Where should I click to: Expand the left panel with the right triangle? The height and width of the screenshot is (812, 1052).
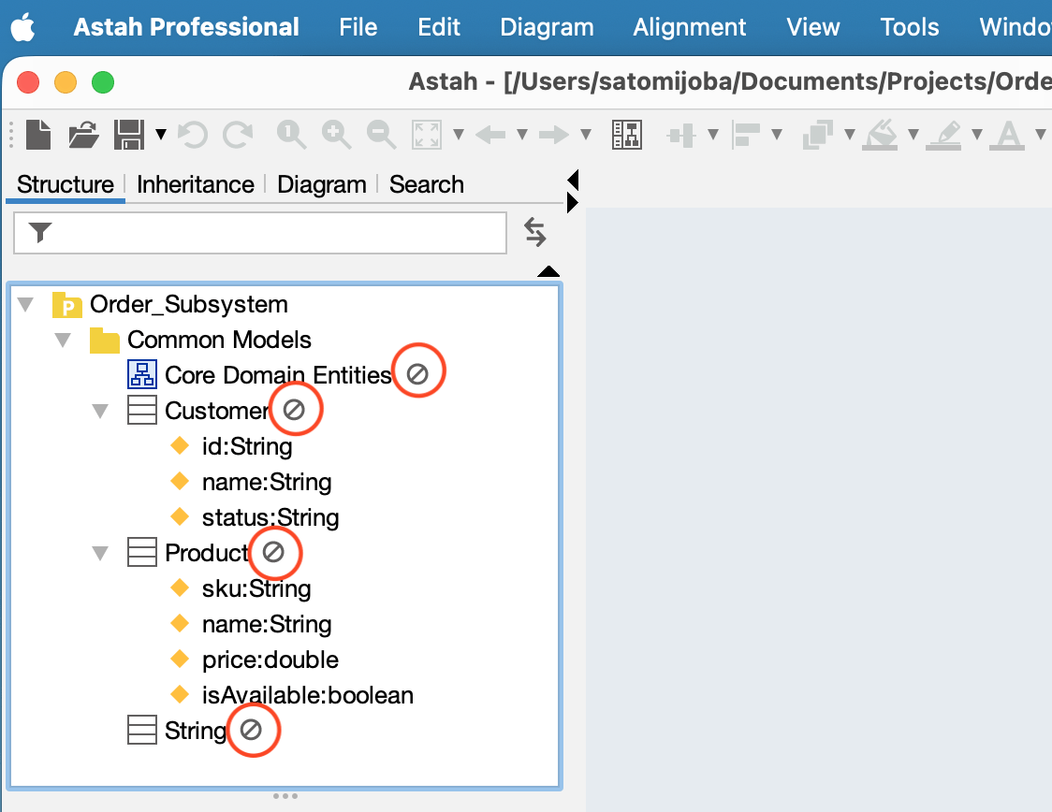[572, 202]
